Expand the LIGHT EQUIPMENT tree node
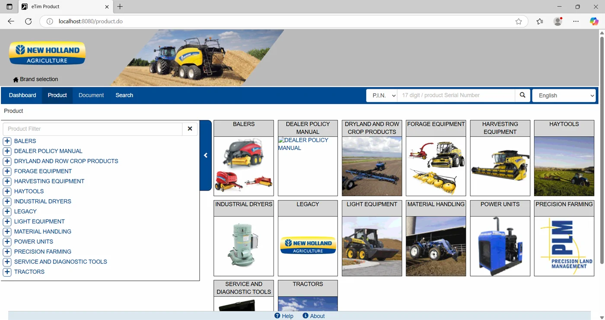 [x=7, y=222]
